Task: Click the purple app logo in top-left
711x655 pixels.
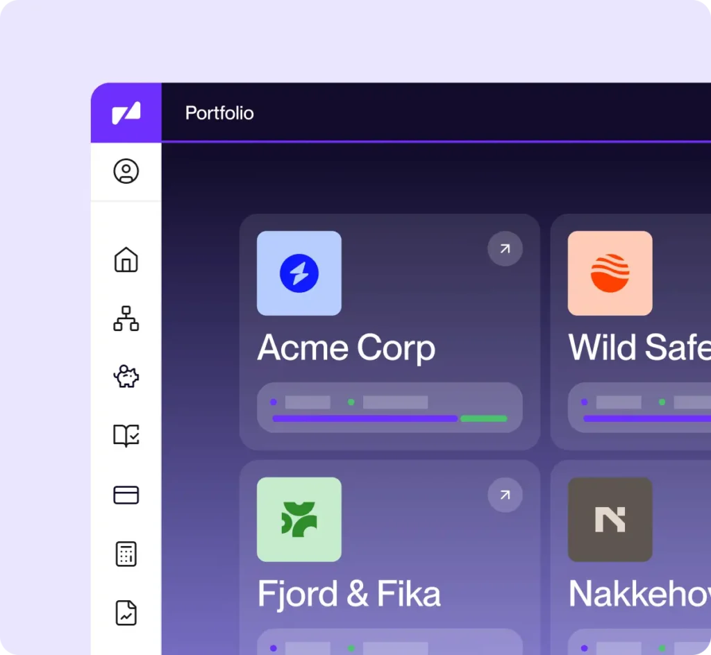Action: (126, 111)
